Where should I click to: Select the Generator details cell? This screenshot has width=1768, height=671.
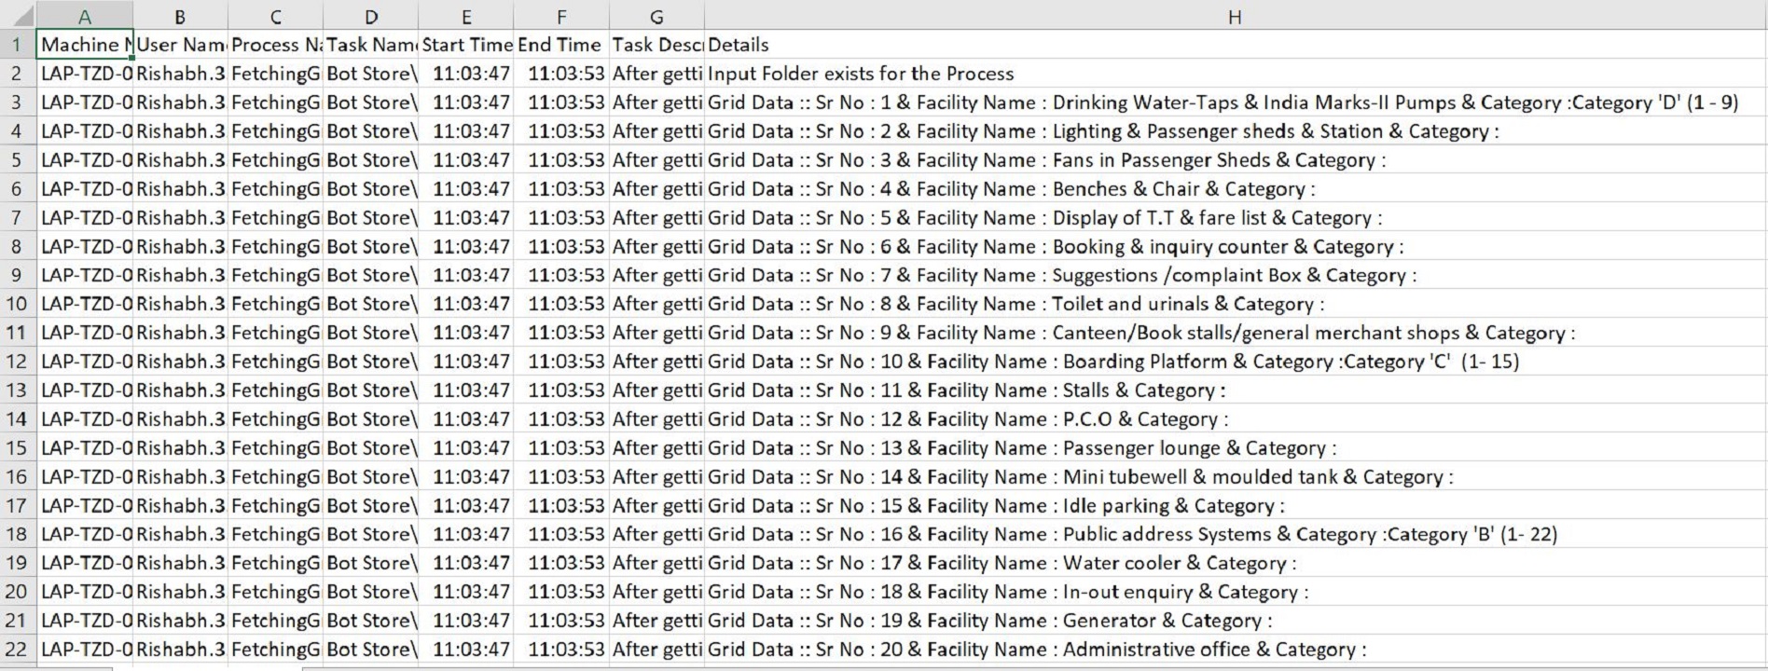tap(1235, 621)
